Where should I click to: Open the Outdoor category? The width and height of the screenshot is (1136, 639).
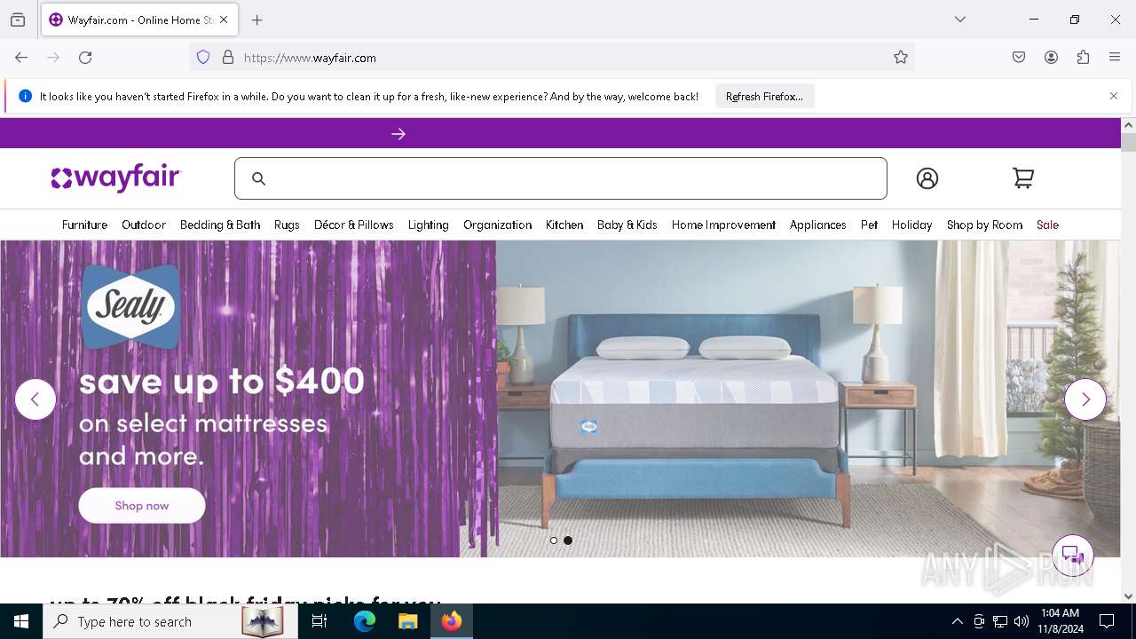(x=144, y=225)
